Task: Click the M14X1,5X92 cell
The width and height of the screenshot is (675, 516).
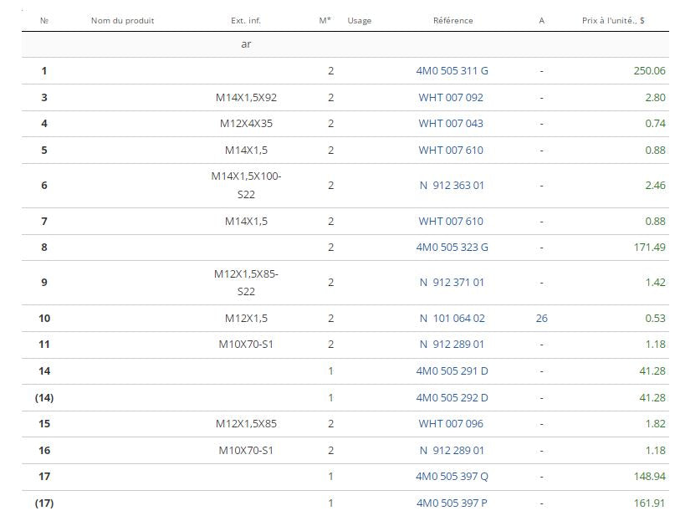Action: [x=246, y=98]
